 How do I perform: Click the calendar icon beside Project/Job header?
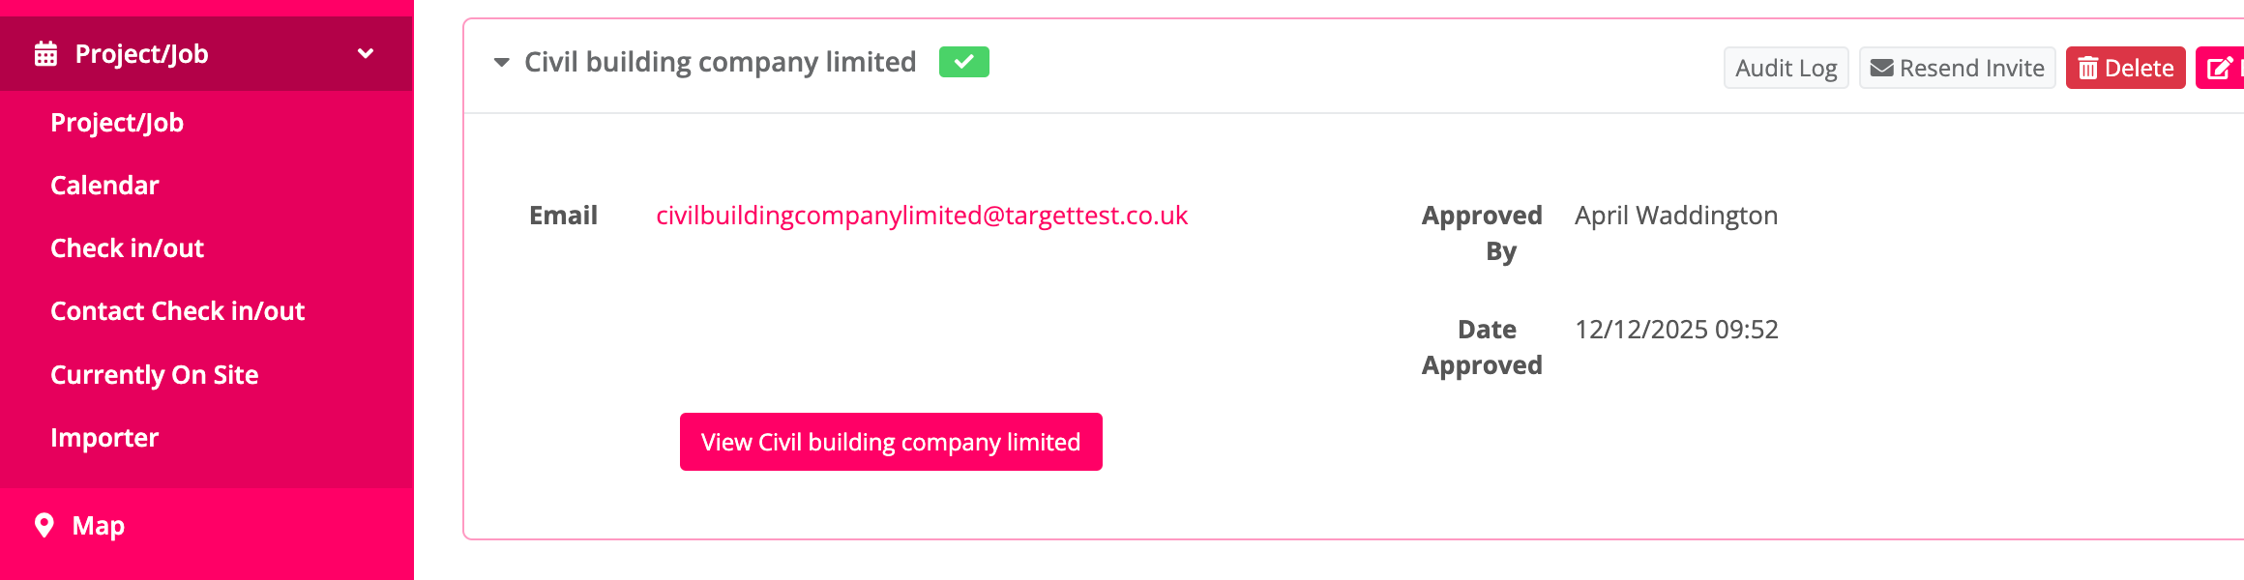(x=45, y=54)
